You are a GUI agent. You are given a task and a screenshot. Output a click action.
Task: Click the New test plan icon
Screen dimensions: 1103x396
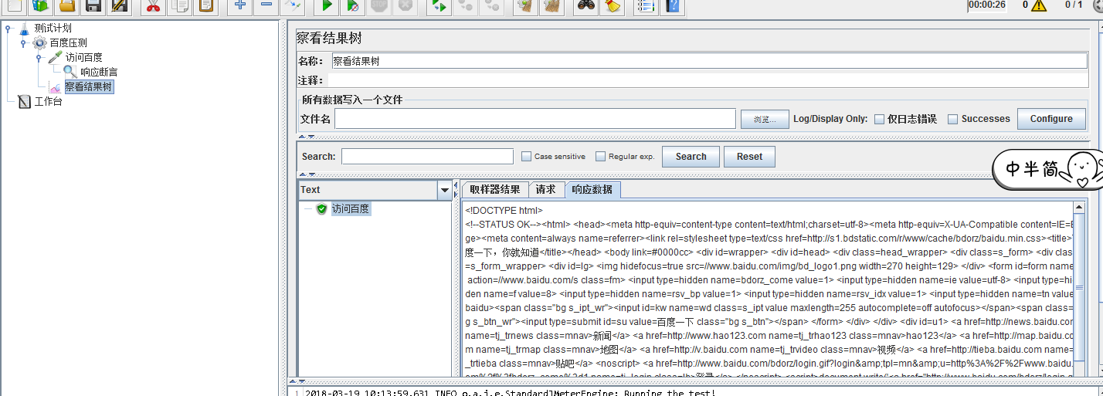[14, 6]
